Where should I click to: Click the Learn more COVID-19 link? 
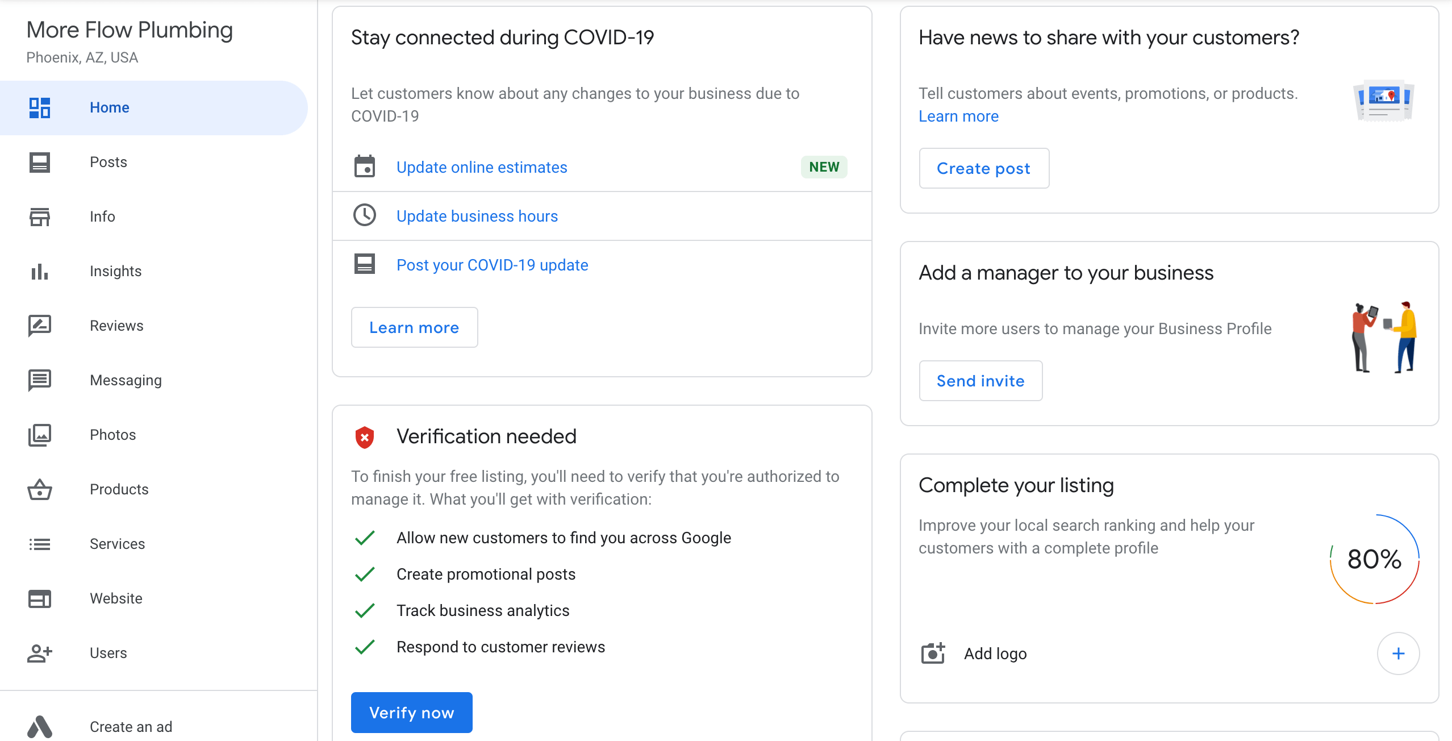[414, 327]
